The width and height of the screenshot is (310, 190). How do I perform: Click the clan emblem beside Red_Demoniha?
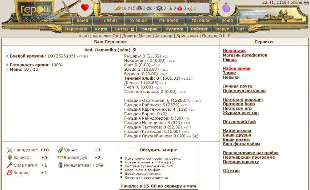pyautogui.click(x=134, y=50)
